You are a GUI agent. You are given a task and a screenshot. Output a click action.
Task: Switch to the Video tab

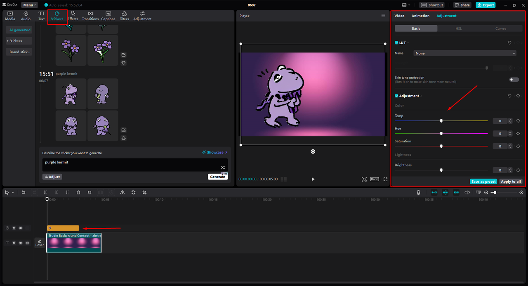tap(399, 16)
